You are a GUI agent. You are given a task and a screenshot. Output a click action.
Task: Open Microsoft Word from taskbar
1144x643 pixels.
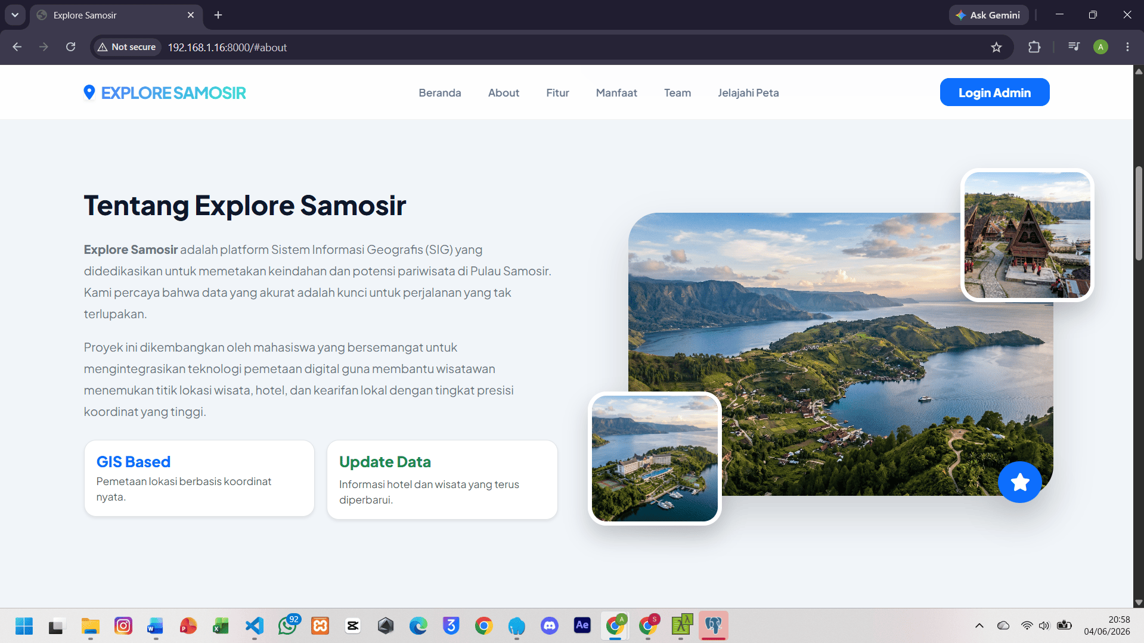click(x=156, y=626)
